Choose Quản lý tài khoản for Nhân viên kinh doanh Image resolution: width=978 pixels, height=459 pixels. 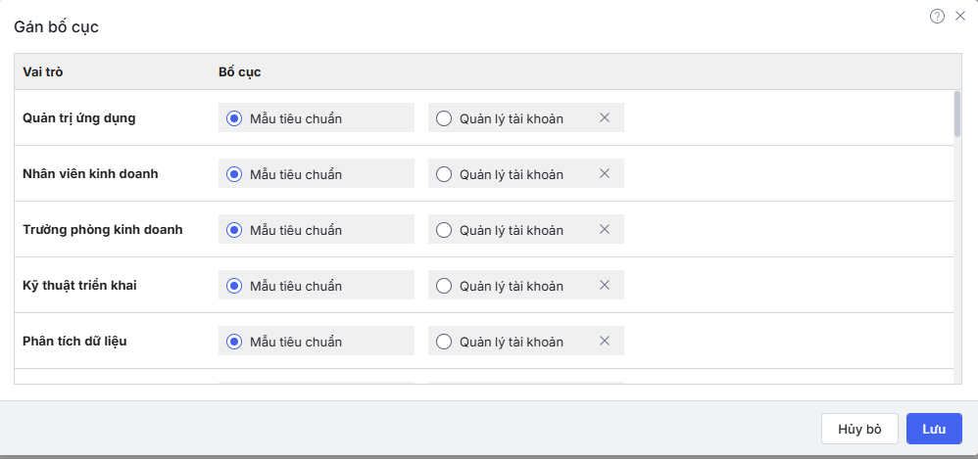click(444, 174)
